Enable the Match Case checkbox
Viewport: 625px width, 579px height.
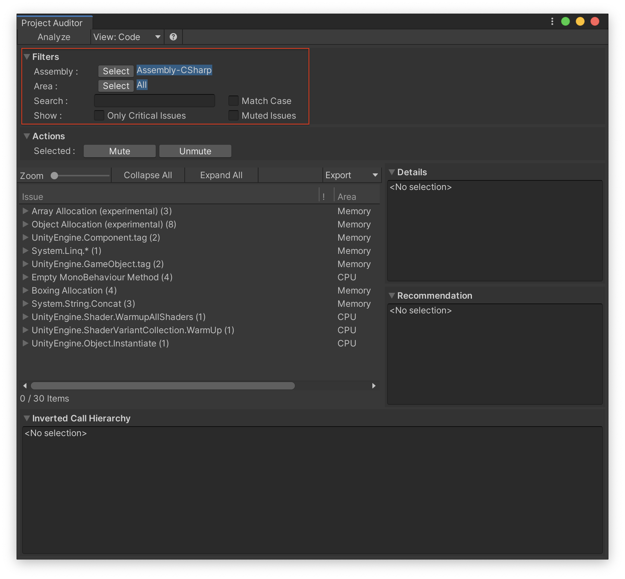[234, 101]
